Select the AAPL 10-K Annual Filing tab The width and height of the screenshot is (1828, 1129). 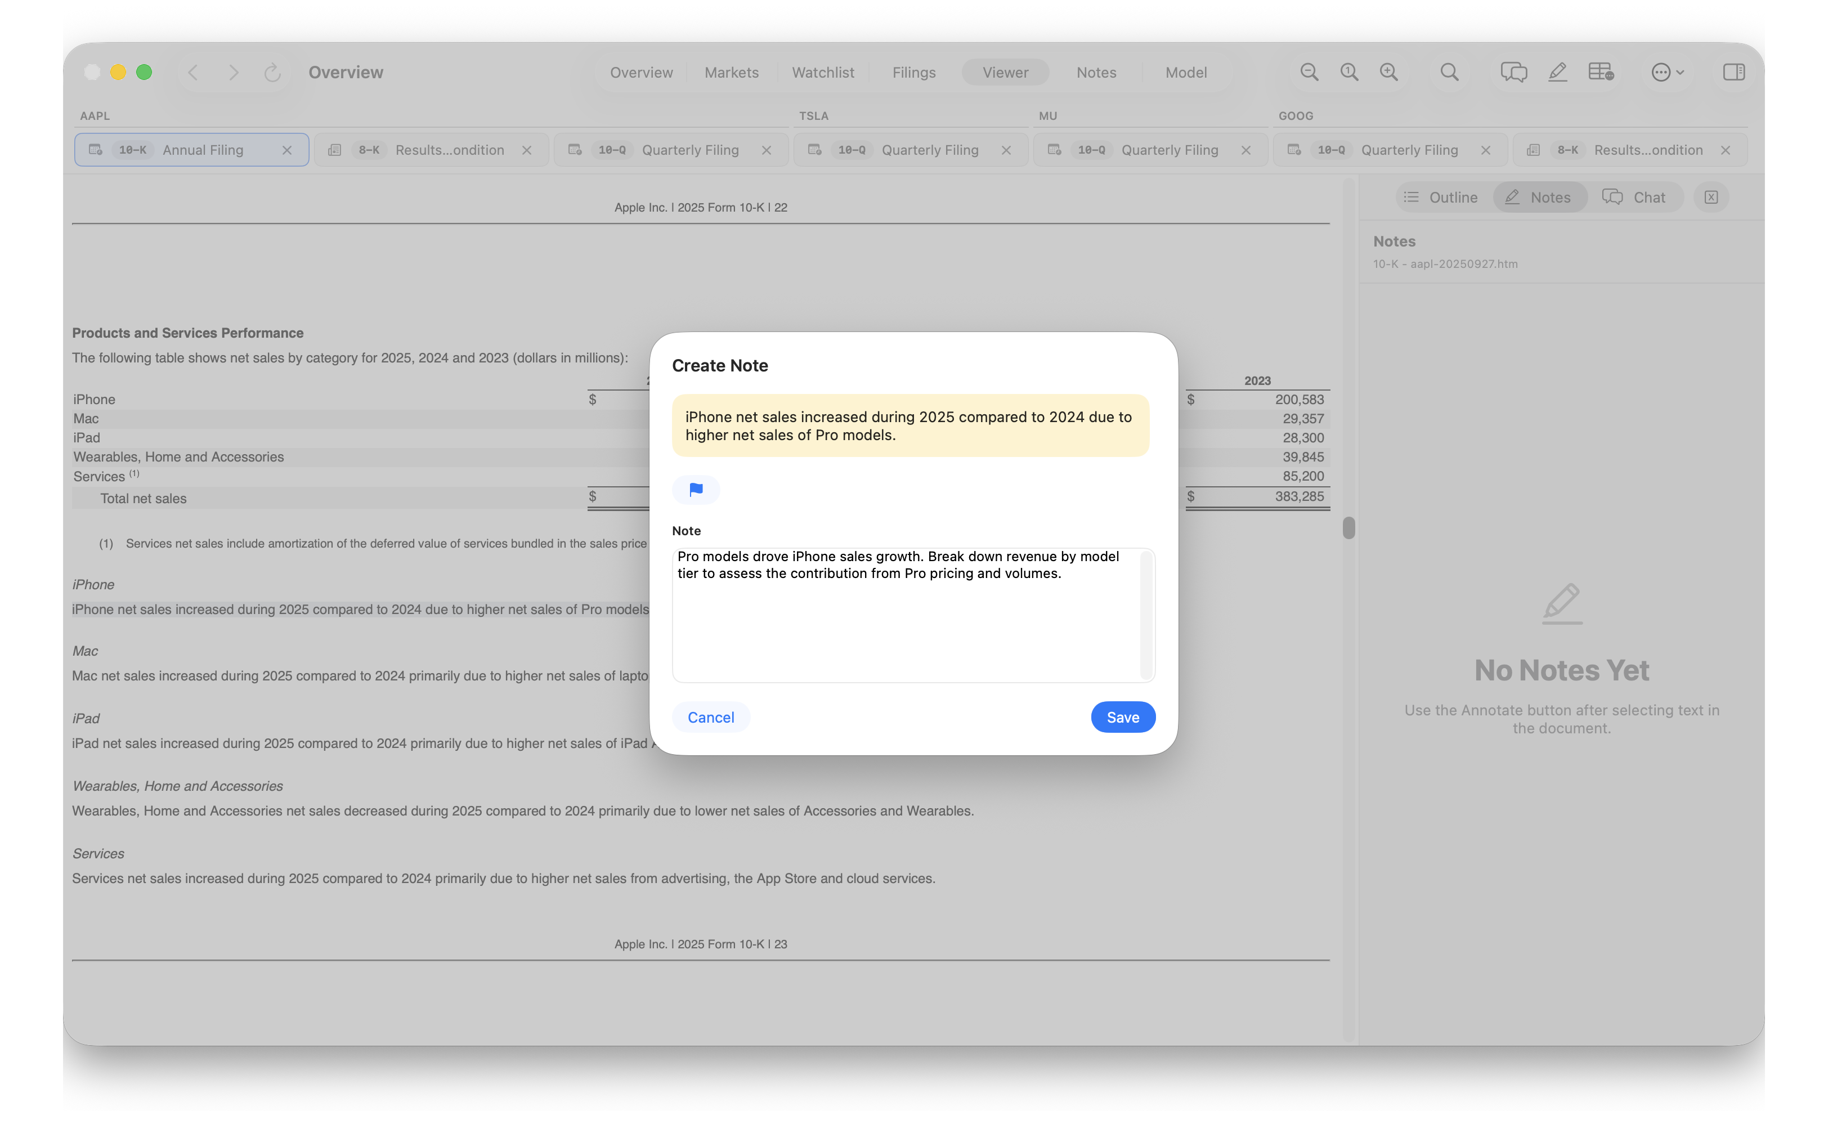coord(191,149)
